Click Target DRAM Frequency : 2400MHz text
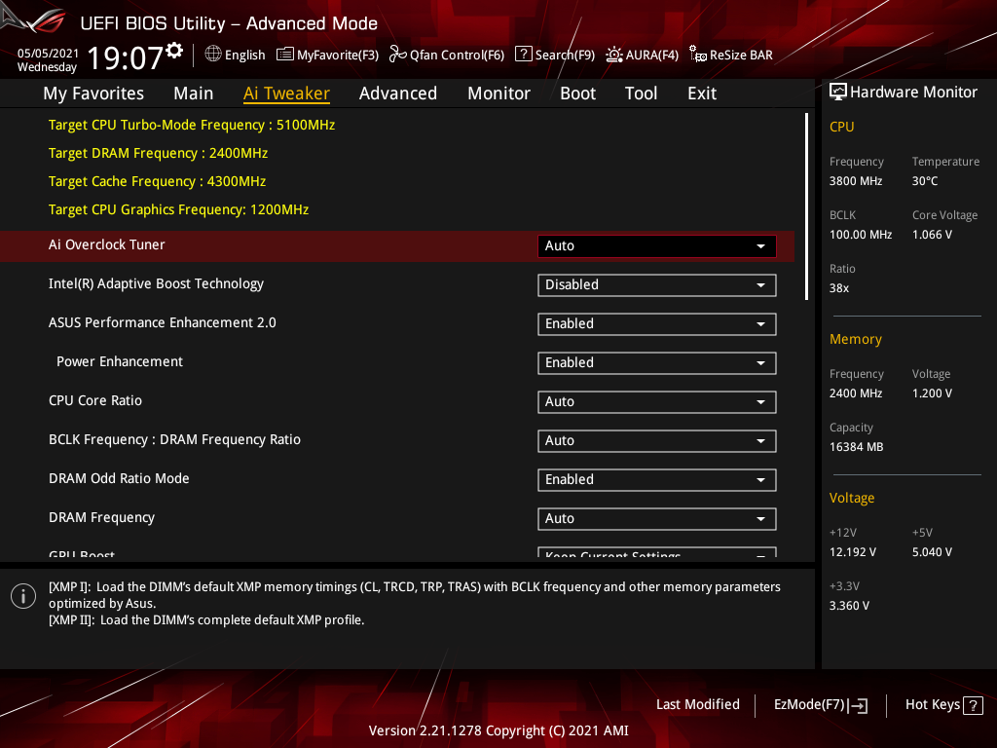997x748 pixels. [158, 153]
